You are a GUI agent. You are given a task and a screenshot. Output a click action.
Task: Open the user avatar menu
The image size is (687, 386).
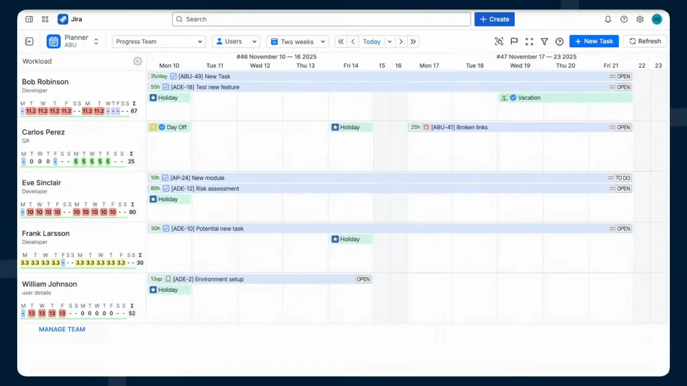point(657,19)
